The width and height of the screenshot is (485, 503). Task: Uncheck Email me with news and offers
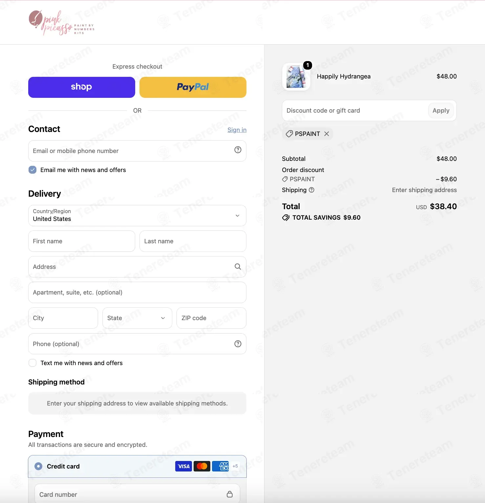pos(32,170)
